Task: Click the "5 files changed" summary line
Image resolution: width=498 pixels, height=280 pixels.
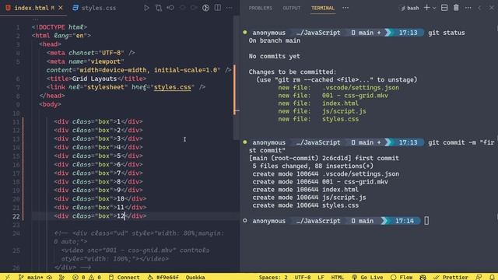Action: pyautogui.click(x=313, y=166)
